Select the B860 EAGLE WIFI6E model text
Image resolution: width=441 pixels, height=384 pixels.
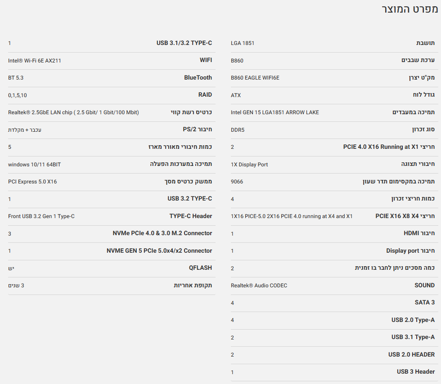[x=255, y=78]
